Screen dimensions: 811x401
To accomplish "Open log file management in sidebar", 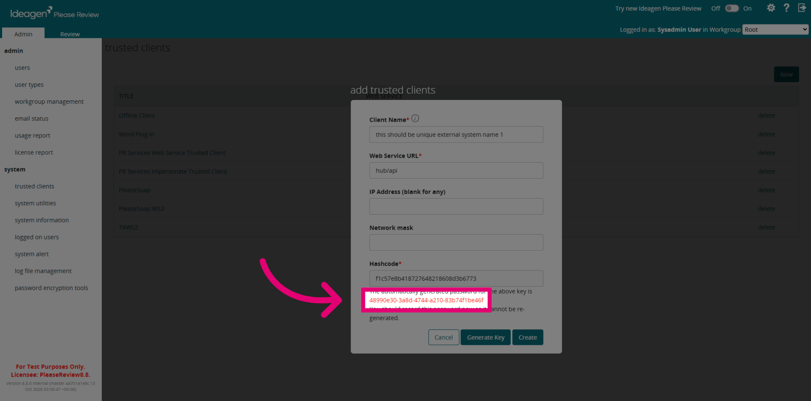I will coord(43,271).
